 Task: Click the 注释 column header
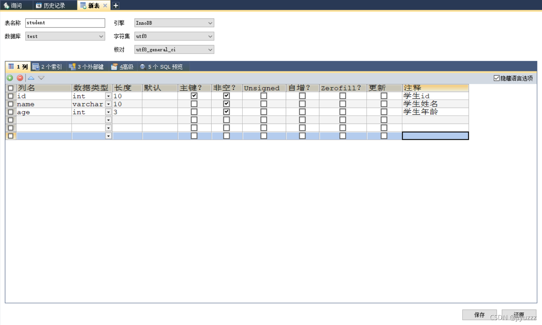(x=435, y=88)
